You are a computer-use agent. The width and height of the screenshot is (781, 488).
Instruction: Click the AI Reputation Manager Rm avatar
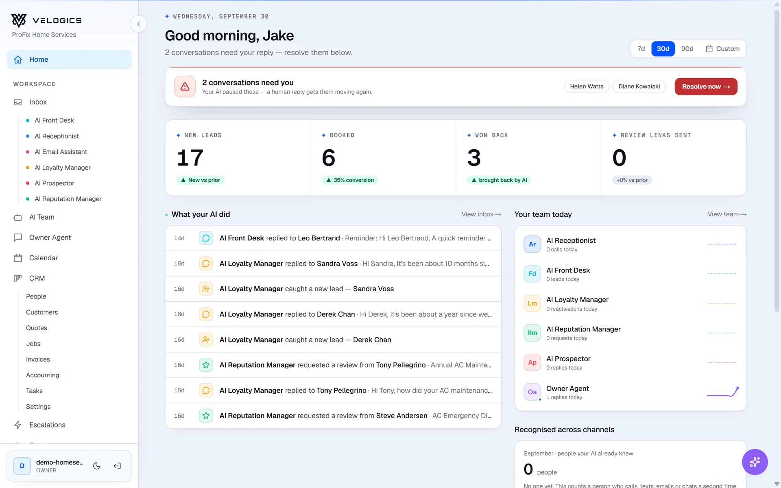(x=532, y=333)
